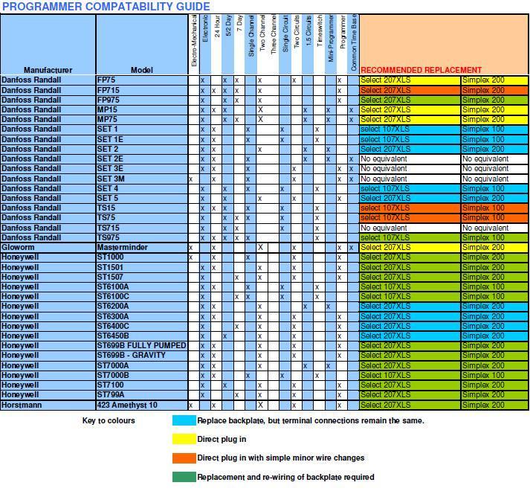The image size is (530, 494).
Task: Click the RECOMMENDED REPLACEMENT header
Action: point(421,70)
